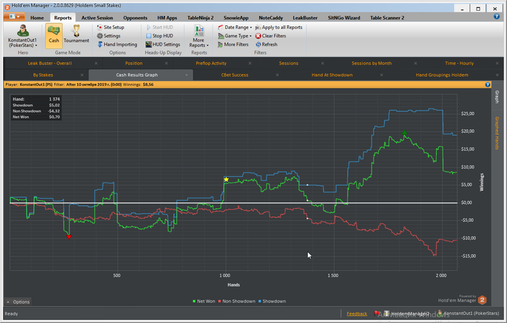Select Tournament game mode trophy

point(76,34)
